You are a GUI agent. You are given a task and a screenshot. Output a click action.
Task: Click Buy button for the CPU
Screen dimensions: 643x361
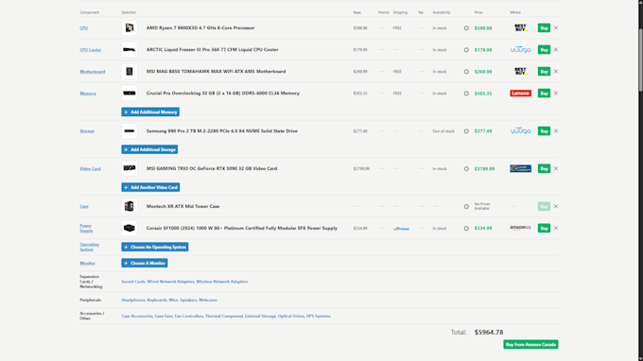544,27
